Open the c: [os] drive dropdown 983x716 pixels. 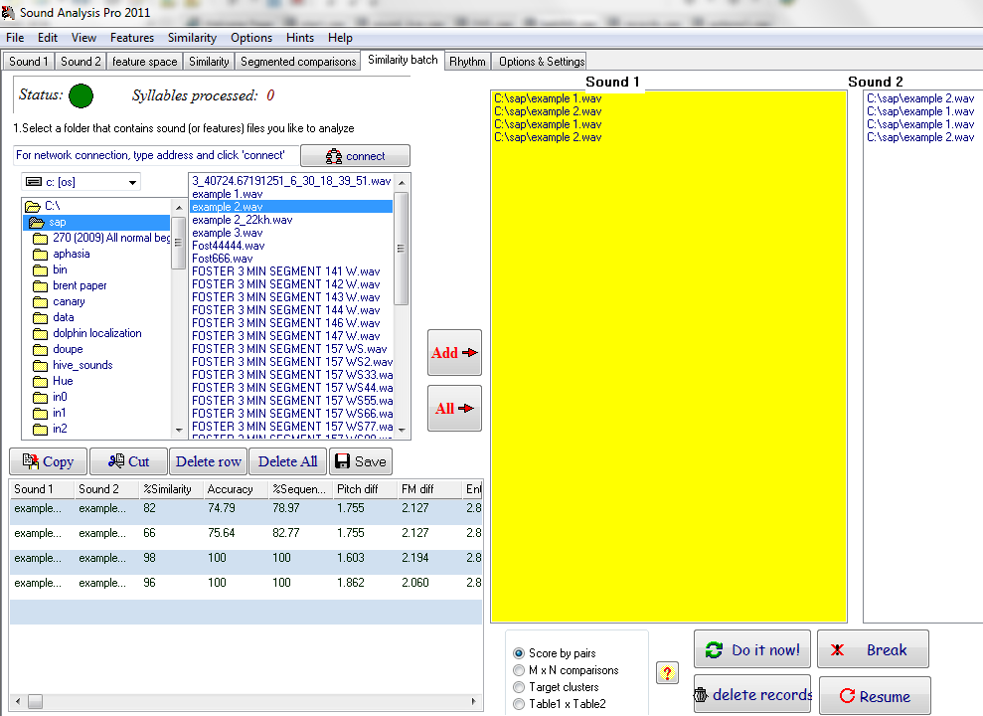point(132,183)
